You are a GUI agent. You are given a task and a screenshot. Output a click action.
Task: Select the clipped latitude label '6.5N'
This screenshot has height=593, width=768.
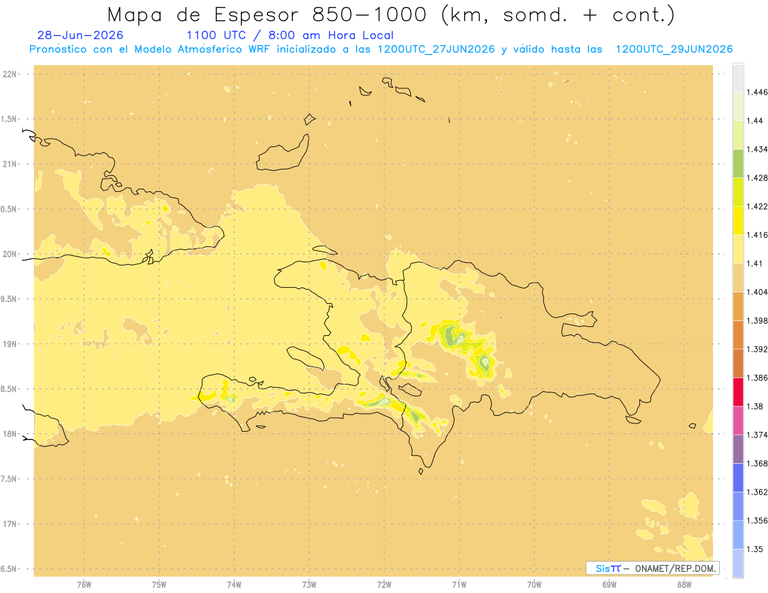9,569
